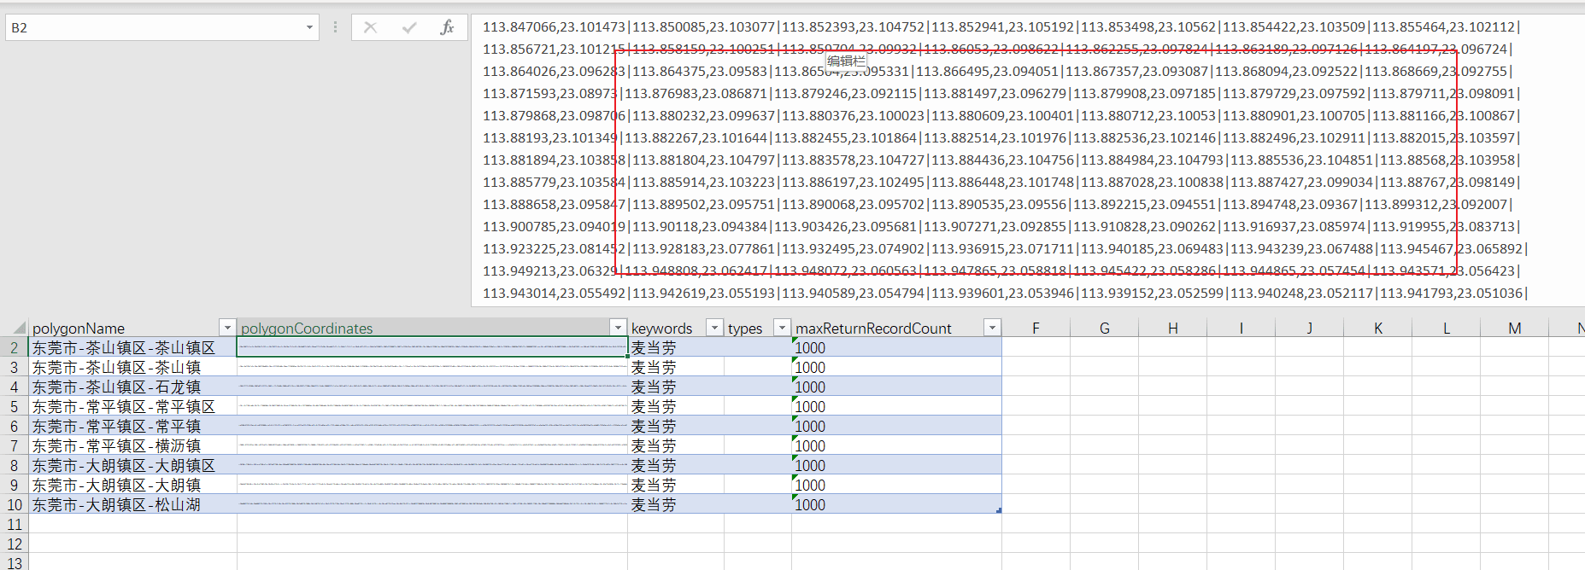Select cell 东莞市-常平镇区-常平镇
The image size is (1585, 570).
[x=132, y=426]
